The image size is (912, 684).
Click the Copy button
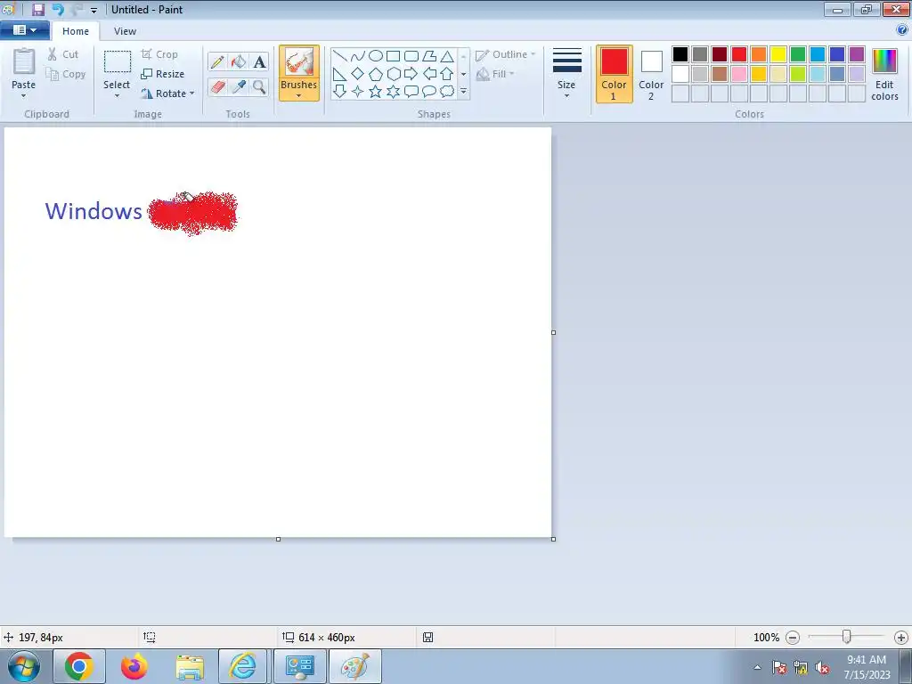tap(66, 75)
